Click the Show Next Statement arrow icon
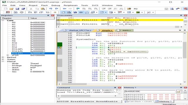The width and height of the screenshot is (188, 105). click(55, 12)
